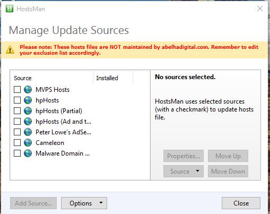Viewport: 270px width, 214px height.
Task: Click the Properties... button
Action: [x=184, y=156]
